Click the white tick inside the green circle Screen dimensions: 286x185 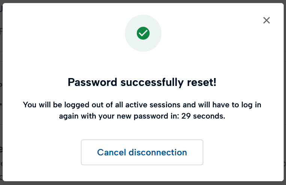(x=143, y=33)
